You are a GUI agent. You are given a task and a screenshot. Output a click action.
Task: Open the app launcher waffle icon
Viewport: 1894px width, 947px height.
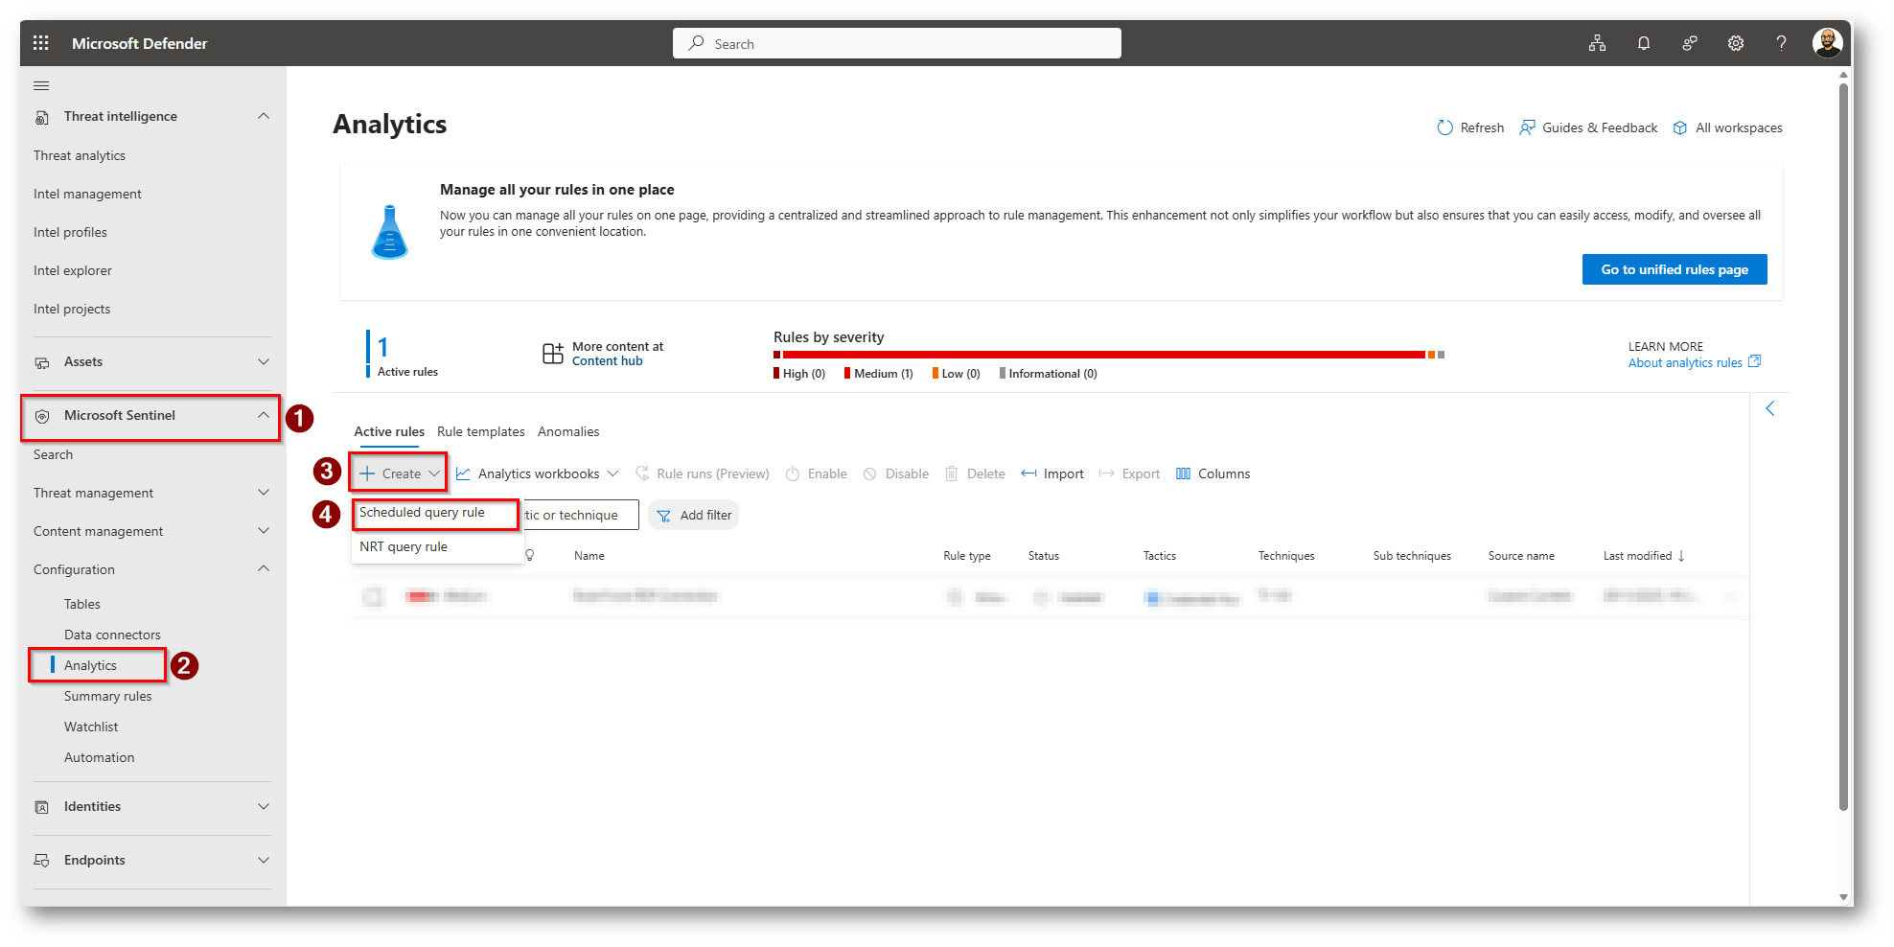point(40,43)
